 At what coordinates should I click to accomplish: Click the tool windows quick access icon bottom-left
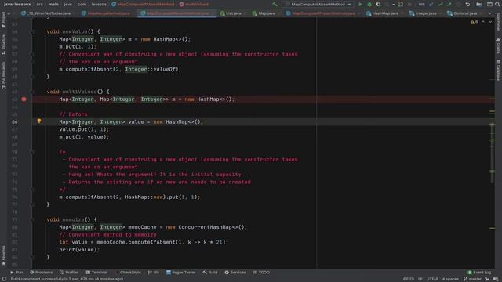coord(4,279)
